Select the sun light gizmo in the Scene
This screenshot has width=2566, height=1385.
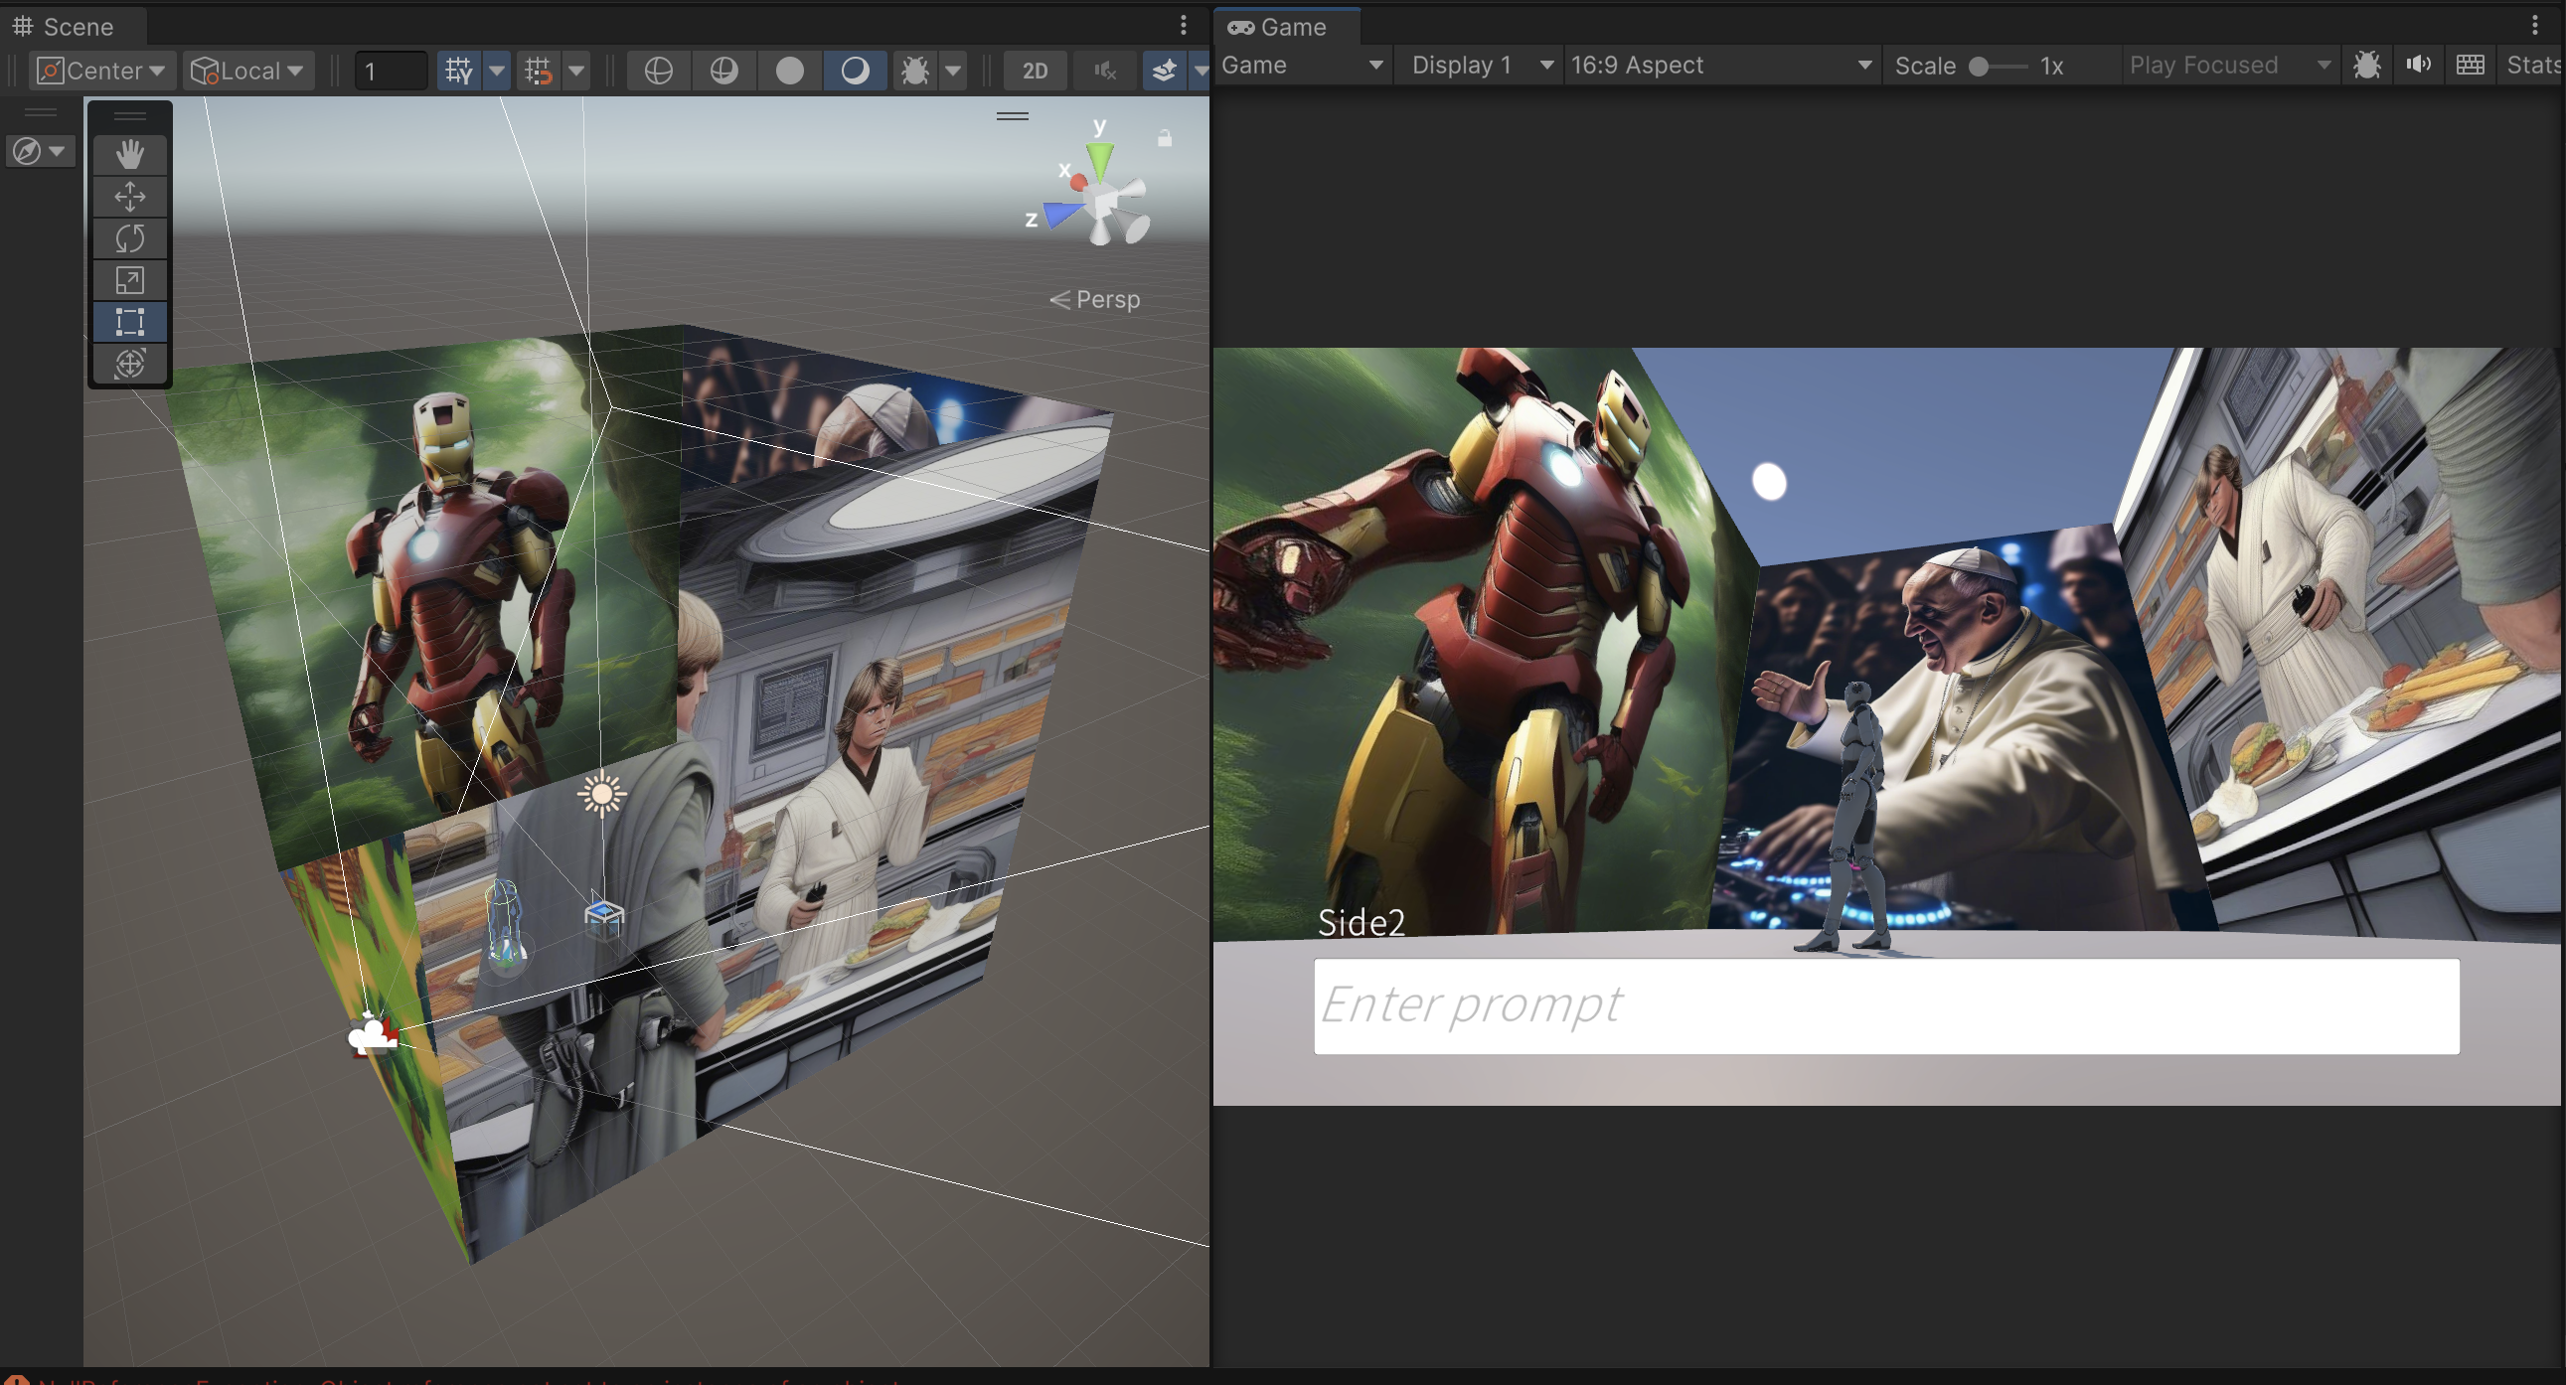pyautogui.click(x=601, y=794)
